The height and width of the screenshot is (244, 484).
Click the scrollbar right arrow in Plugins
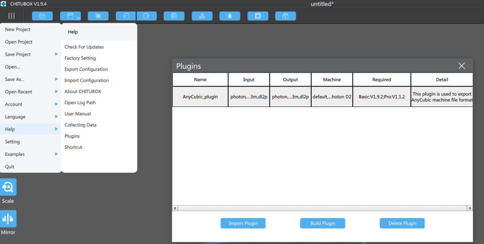pos(470,208)
